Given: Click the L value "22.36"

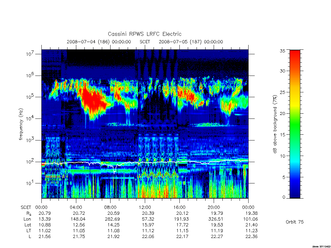Looking at the screenshot, I should pyautogui.click(x=251, y=237).
